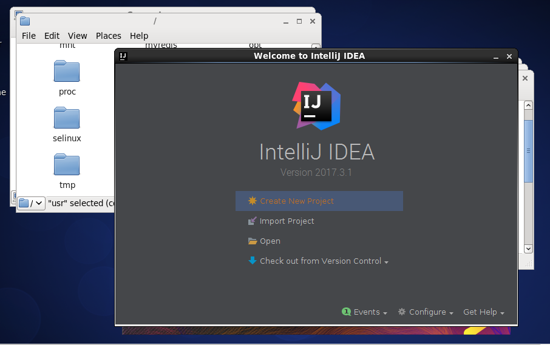
Task: Close the IntelliJ IDEA welcome window
Action: click(x=509, y=56)
